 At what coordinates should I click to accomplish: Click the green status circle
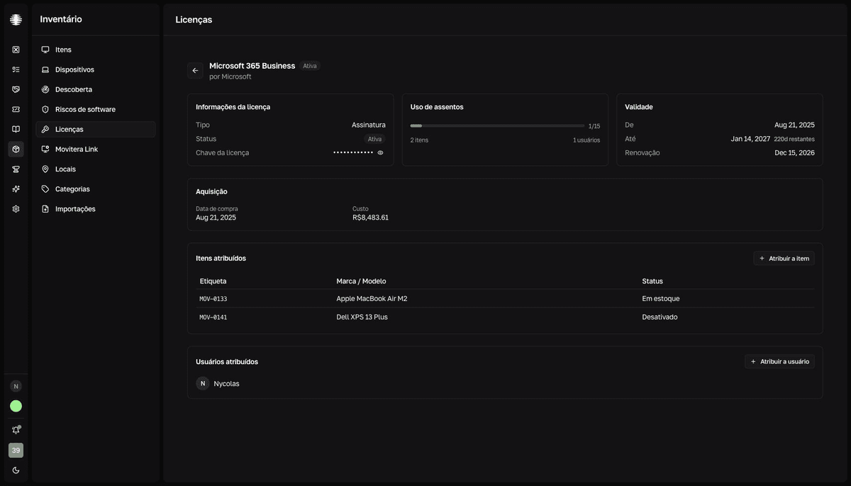coord(16,406)
